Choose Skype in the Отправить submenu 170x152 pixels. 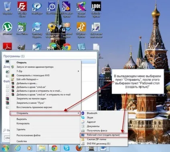[104, 118]
